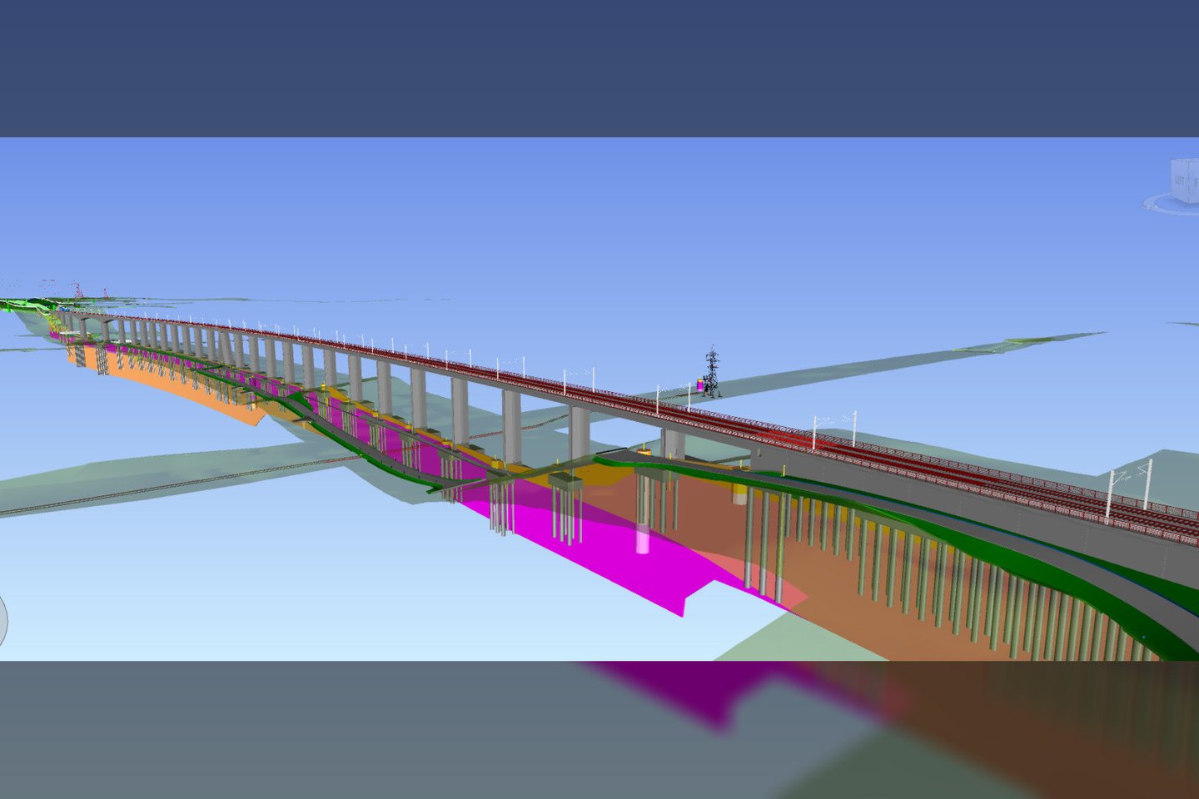Click the yellow pile cap near the abutment
This screenshot has width=1199, height=799.
[739, 499]
